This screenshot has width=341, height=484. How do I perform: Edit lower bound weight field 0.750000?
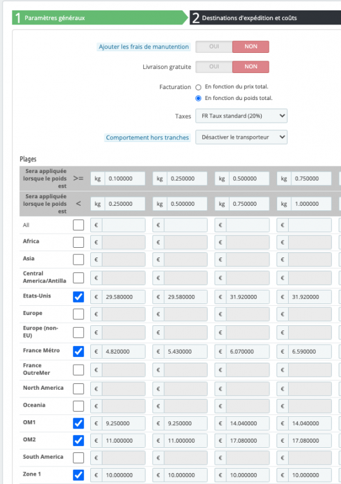coord(311,179)
